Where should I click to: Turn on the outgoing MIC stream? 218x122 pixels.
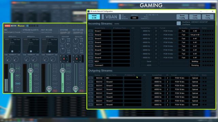tap(91, 78)
